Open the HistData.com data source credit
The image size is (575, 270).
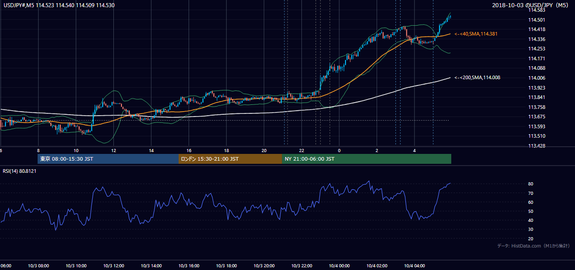[534, 246]
